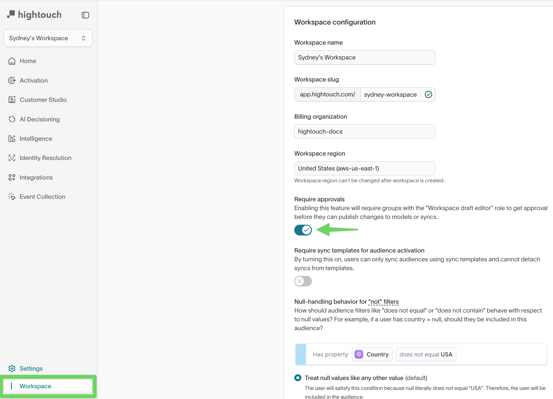Open the Hightouch home logo
553x399 pixels.
click(34, 14)
